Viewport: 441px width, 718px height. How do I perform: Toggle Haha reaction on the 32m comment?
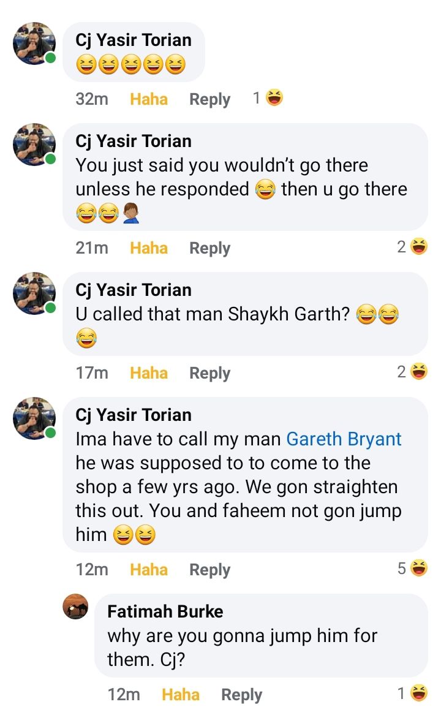pyautogui.click(x=149, y=99)
